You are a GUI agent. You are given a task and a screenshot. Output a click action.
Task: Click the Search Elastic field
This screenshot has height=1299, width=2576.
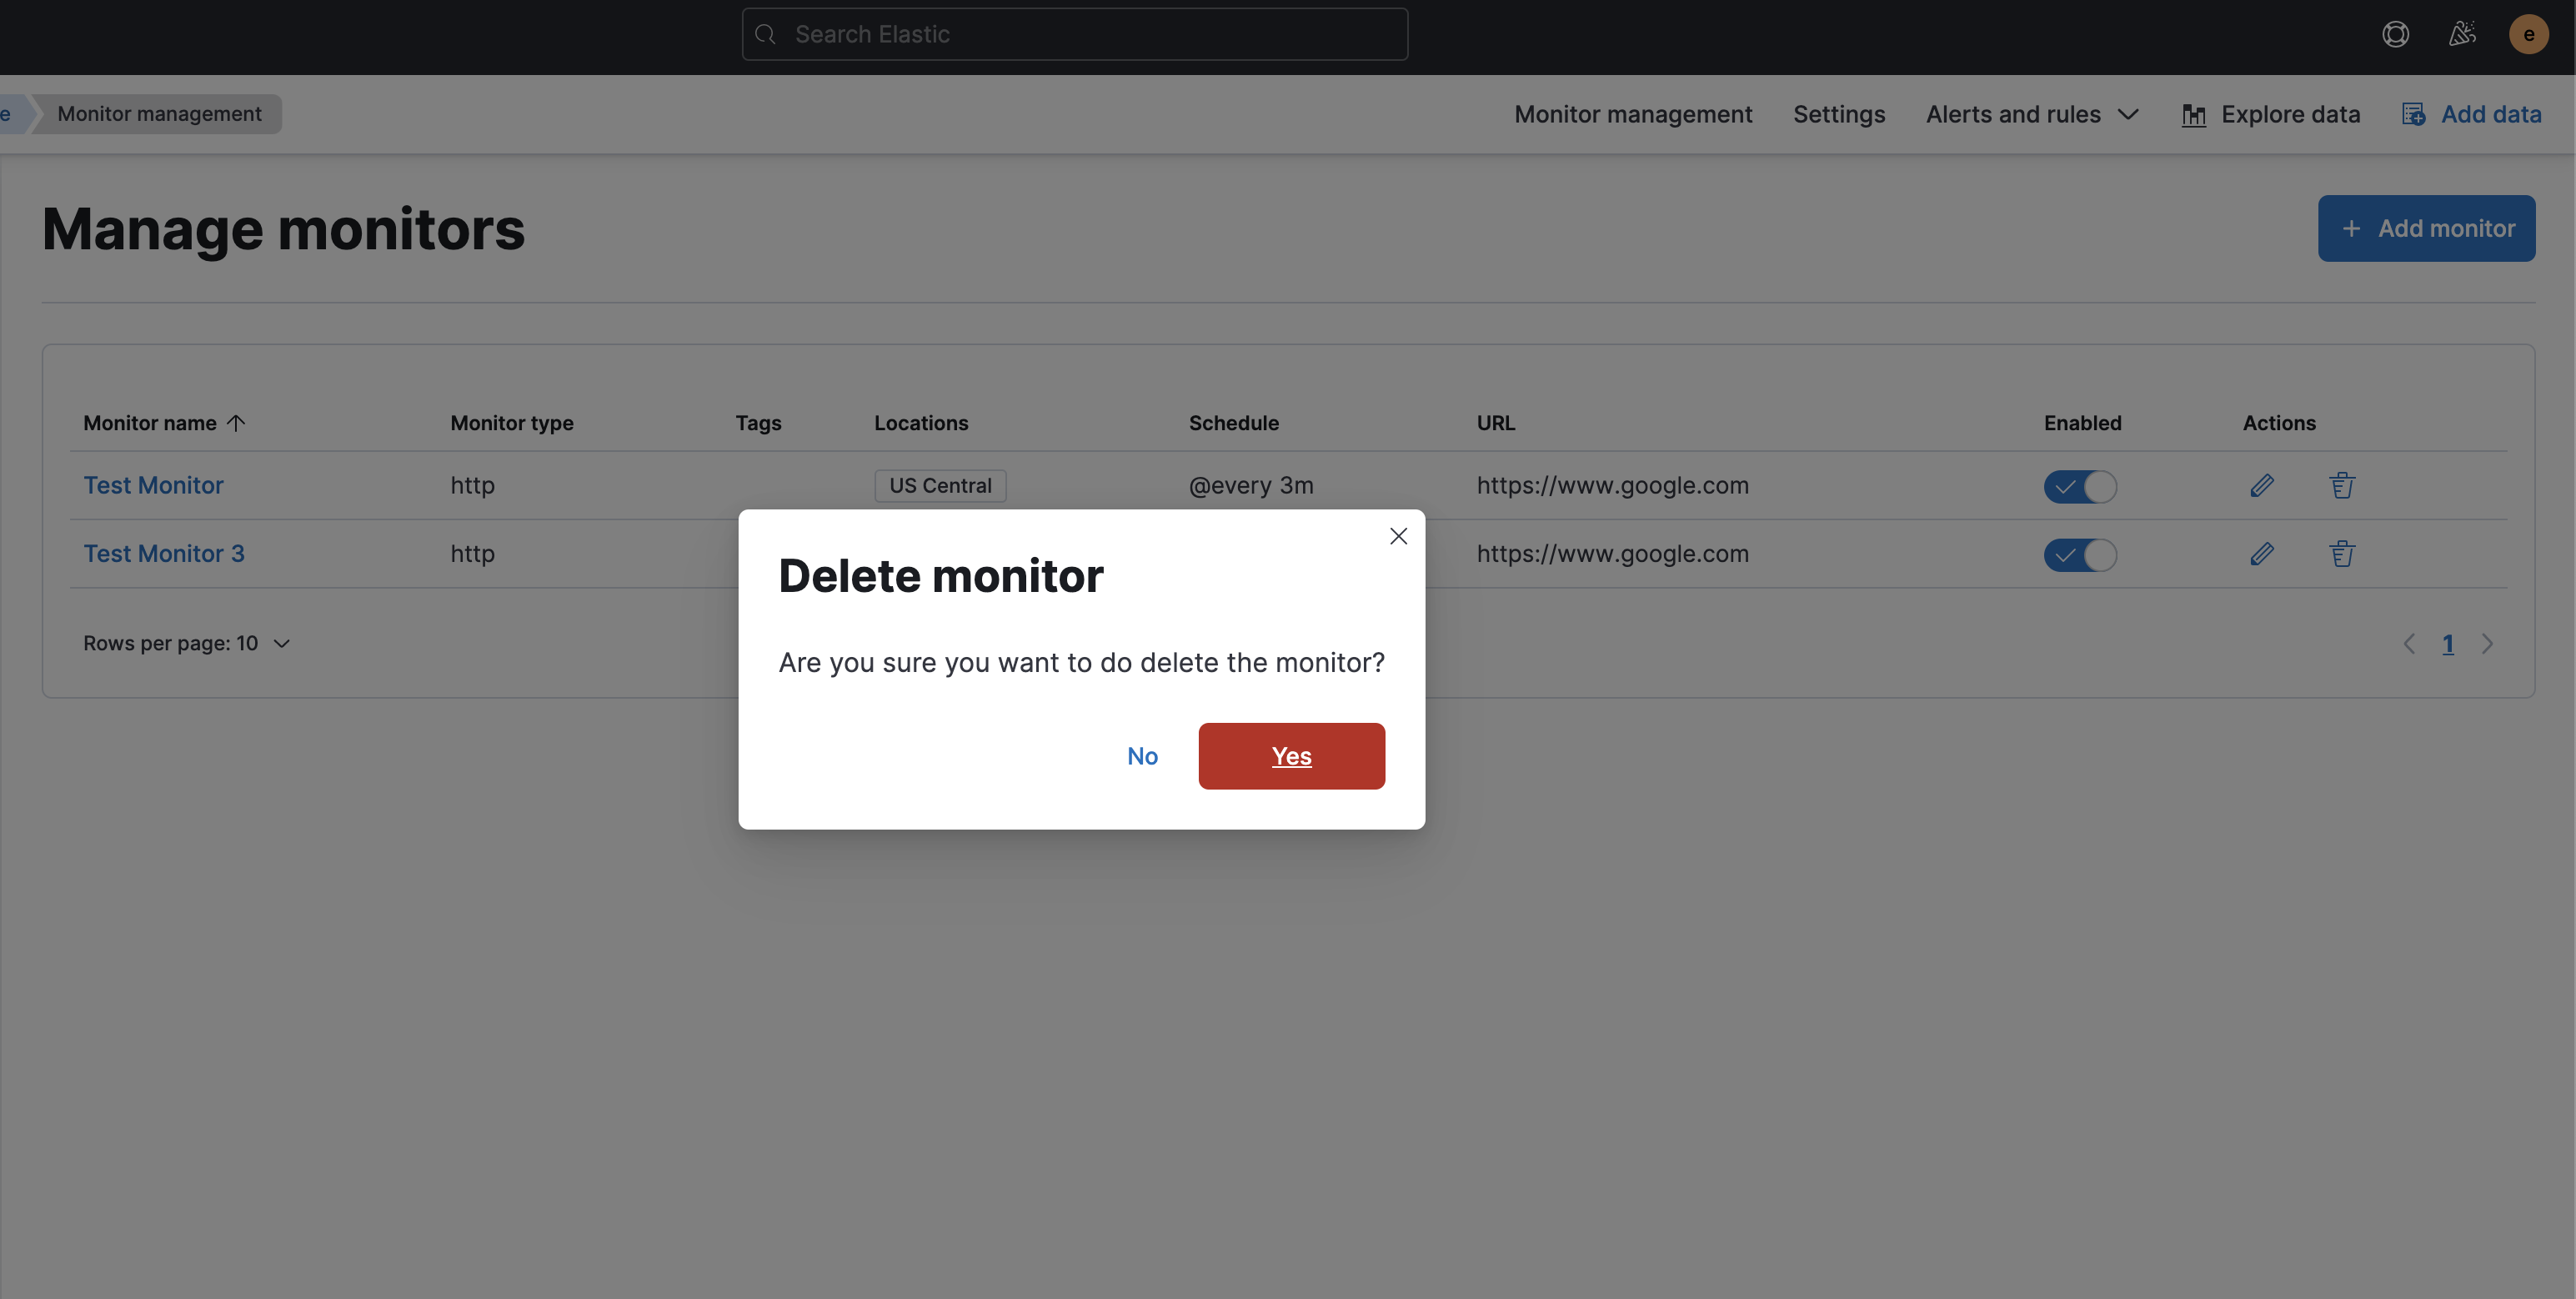coord(1075,34)
